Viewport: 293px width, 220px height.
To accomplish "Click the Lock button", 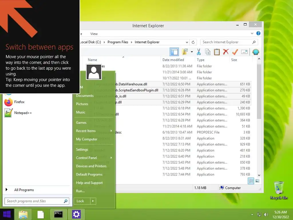I will (x=82, y=201).
